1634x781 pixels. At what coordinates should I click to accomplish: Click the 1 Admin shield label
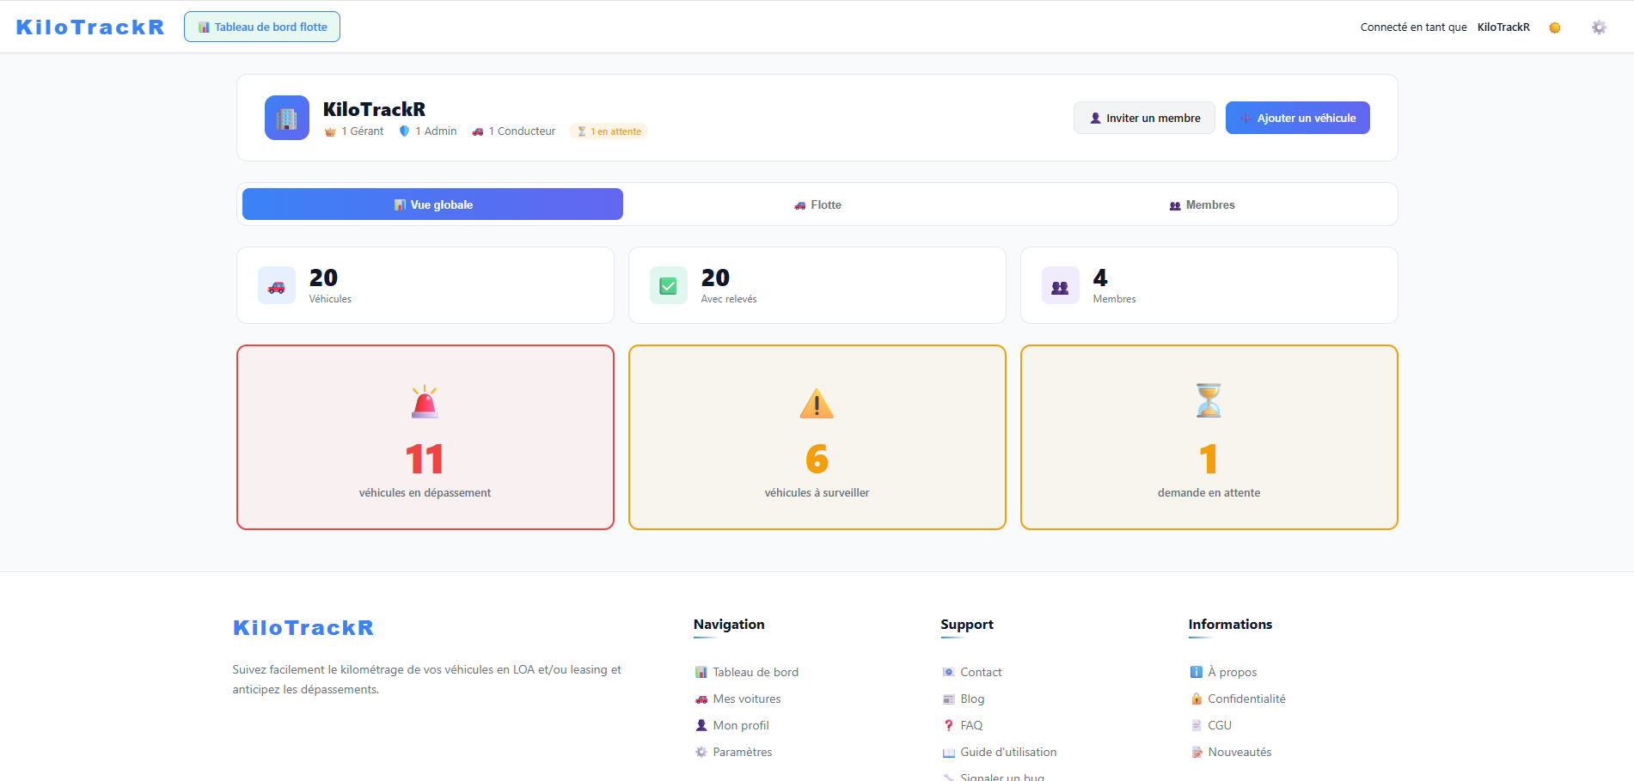point(428,131)
